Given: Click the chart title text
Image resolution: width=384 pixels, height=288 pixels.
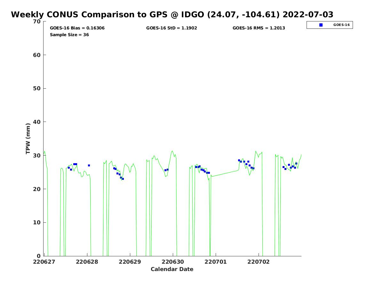Looking at the screenshot, I should coord(172,14).
